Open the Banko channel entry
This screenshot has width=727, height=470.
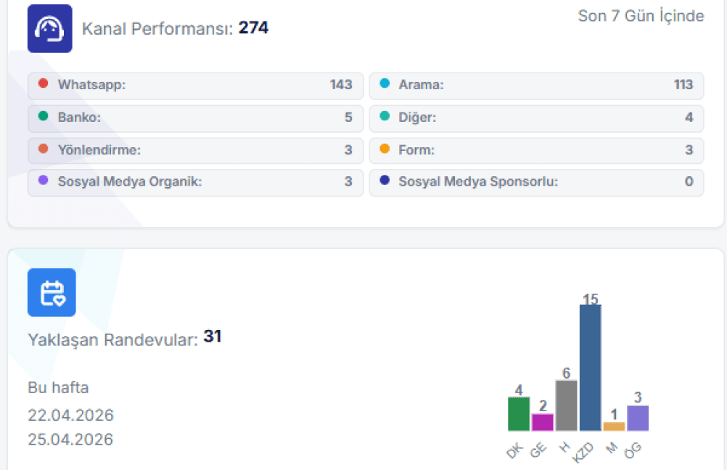coord(195,117)
